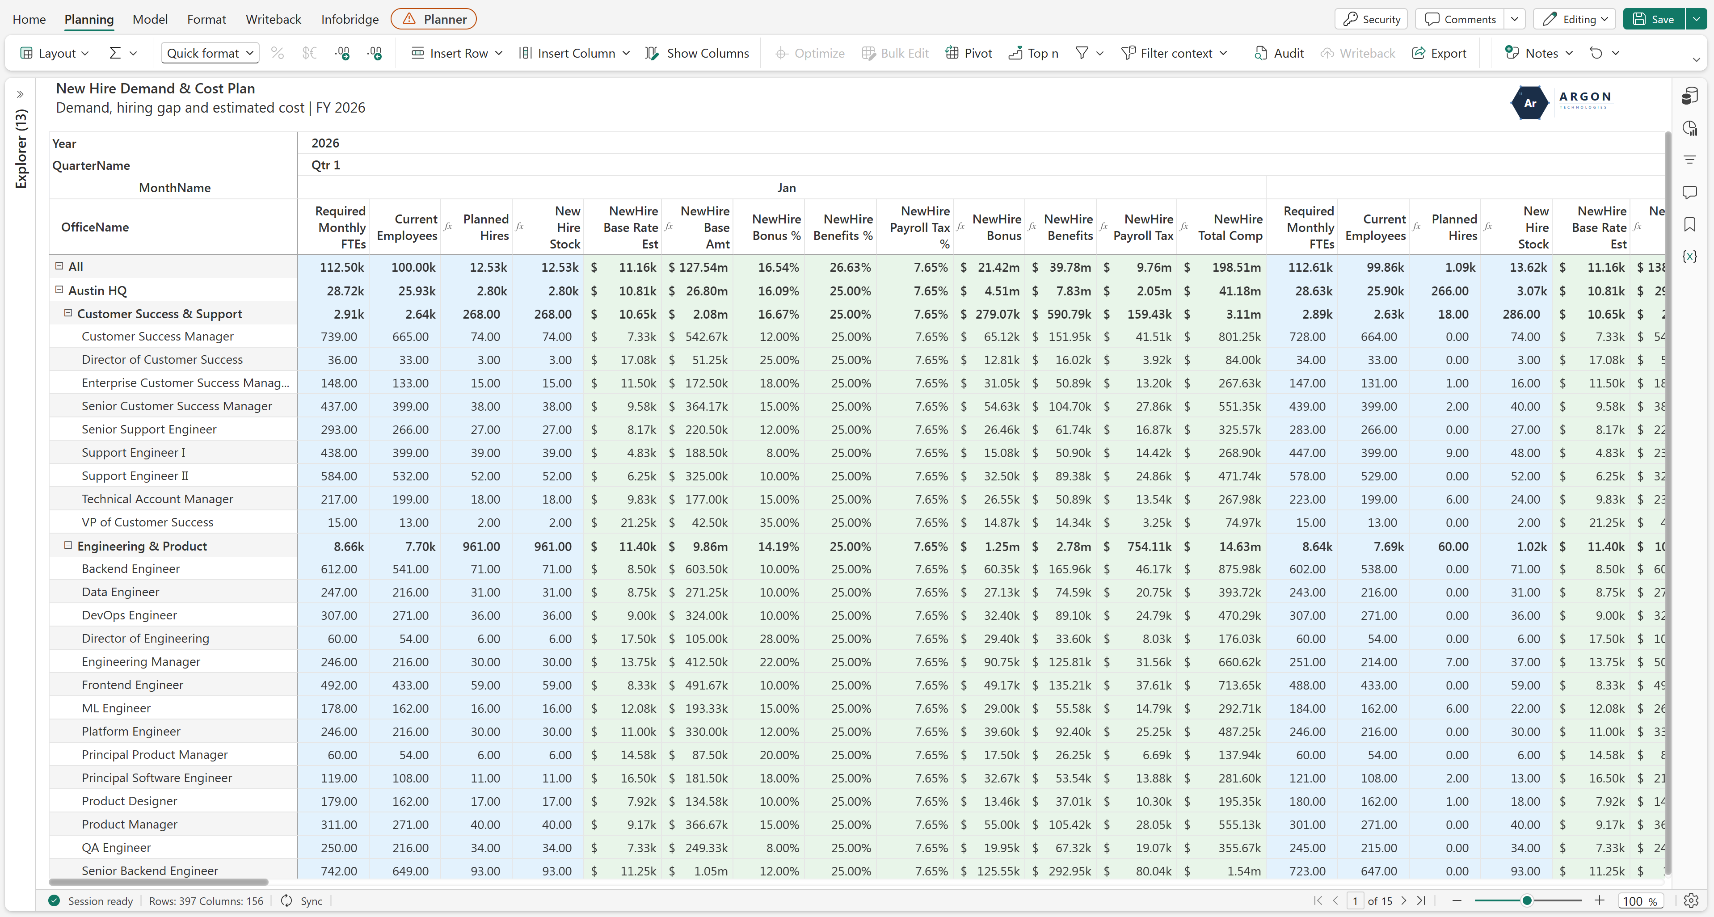The height and width of the screenshot is (917, 1714).
Task: Click the undo arrow icon
Action: (1596, 53)
